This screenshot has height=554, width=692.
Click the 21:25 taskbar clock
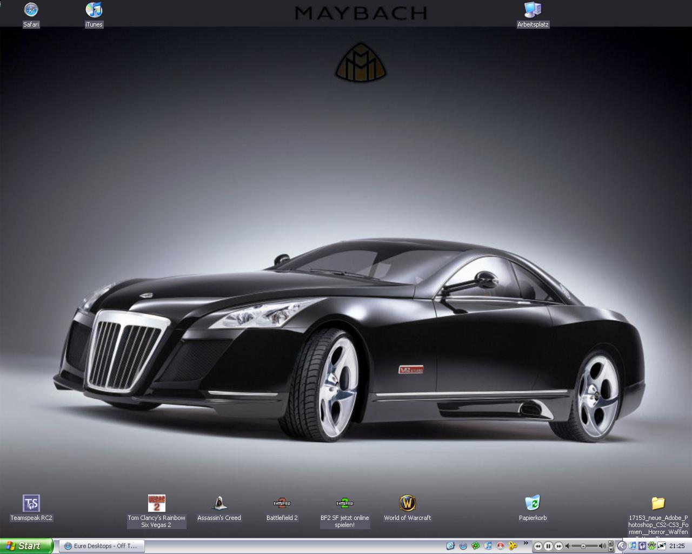click(677, 546)
